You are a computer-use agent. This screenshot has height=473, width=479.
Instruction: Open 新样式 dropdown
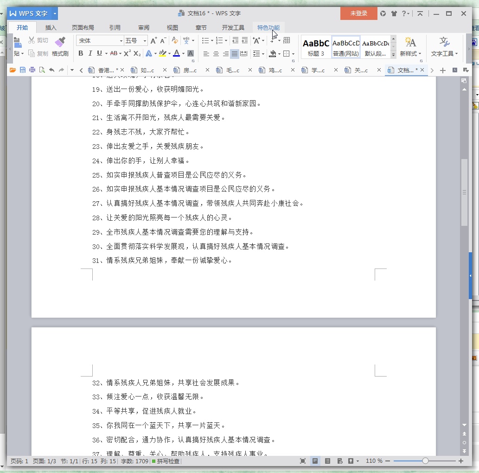[x=410, y=54]
